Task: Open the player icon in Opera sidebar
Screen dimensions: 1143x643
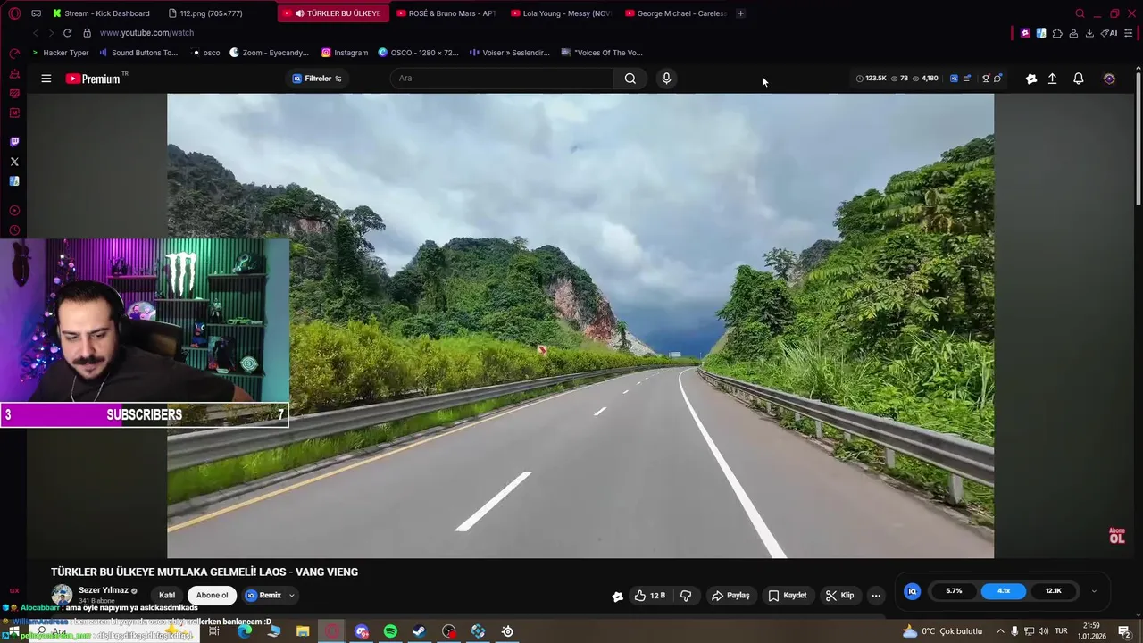Action: point(14,211)
